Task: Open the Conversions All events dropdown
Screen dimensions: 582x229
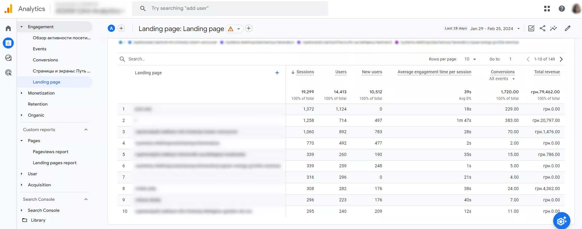Action: 502,79
